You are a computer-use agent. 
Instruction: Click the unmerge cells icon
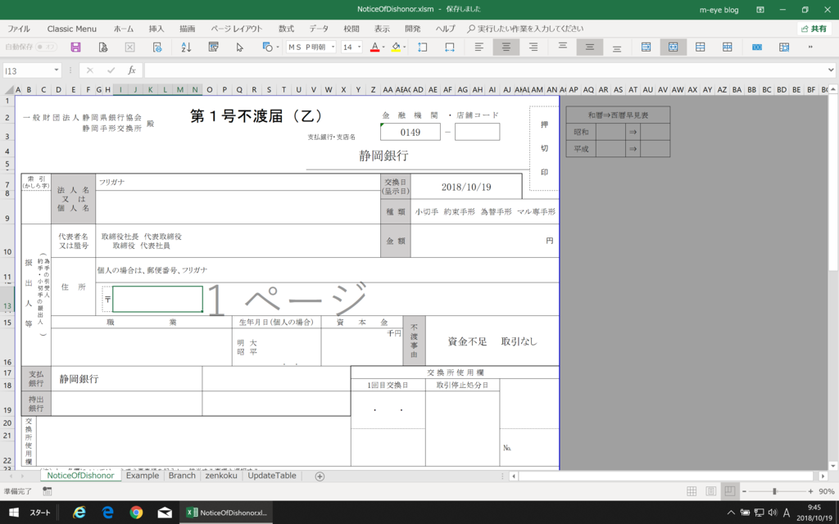coord(728,47)
